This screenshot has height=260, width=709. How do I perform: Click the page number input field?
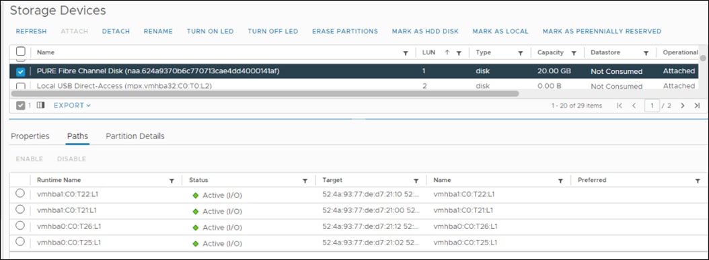pos(652,105)
